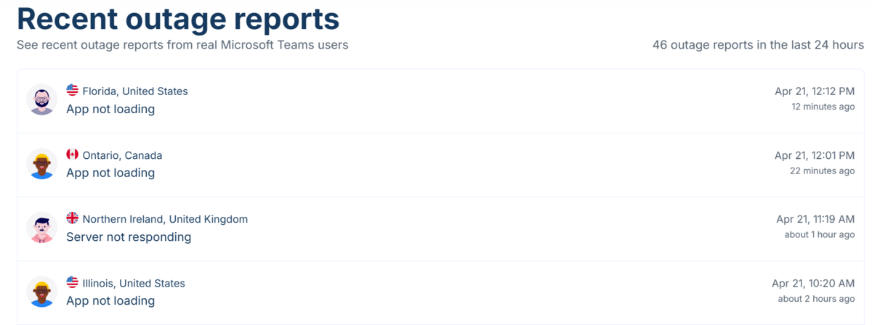Click the Recent outage reports heading
872x325 pixels.
click(178, 19)
